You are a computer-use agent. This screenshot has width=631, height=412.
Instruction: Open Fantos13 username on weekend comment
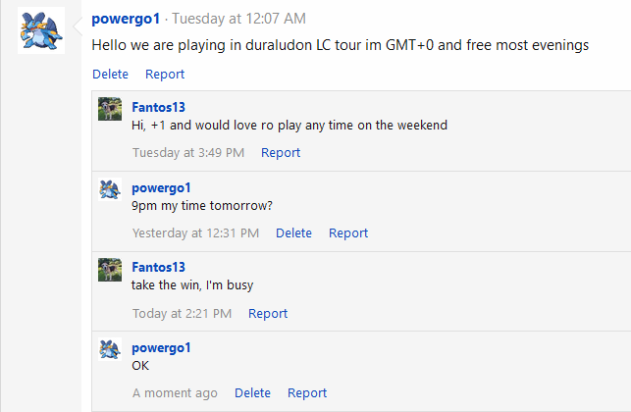pos(159,108)
